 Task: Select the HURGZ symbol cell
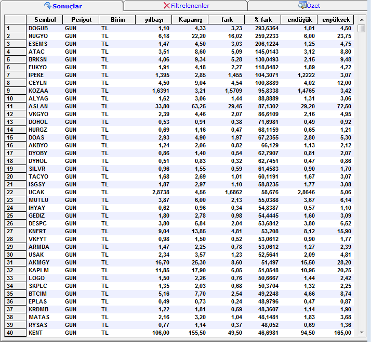45,130
